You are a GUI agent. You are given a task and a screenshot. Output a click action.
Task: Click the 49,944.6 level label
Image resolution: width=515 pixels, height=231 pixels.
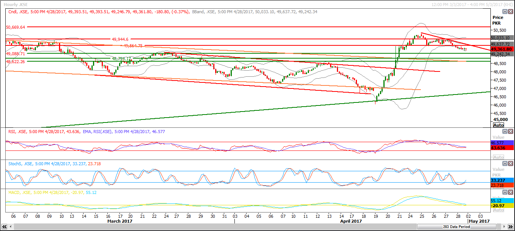tap(120, 39)
